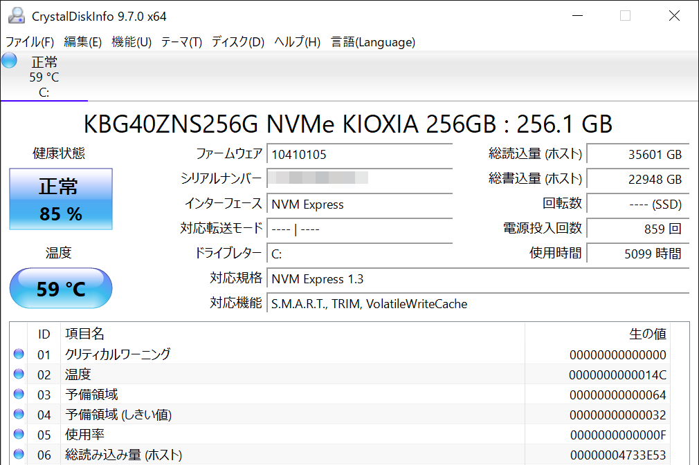Open the ディスク(D) menu
The image size is (699, 465).
(x=238, y=42)
